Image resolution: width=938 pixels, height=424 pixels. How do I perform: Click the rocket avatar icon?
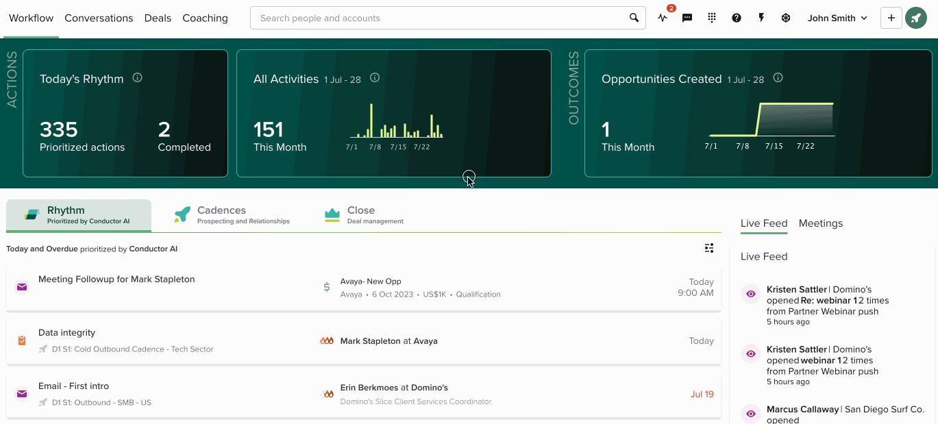click(915, 18)
